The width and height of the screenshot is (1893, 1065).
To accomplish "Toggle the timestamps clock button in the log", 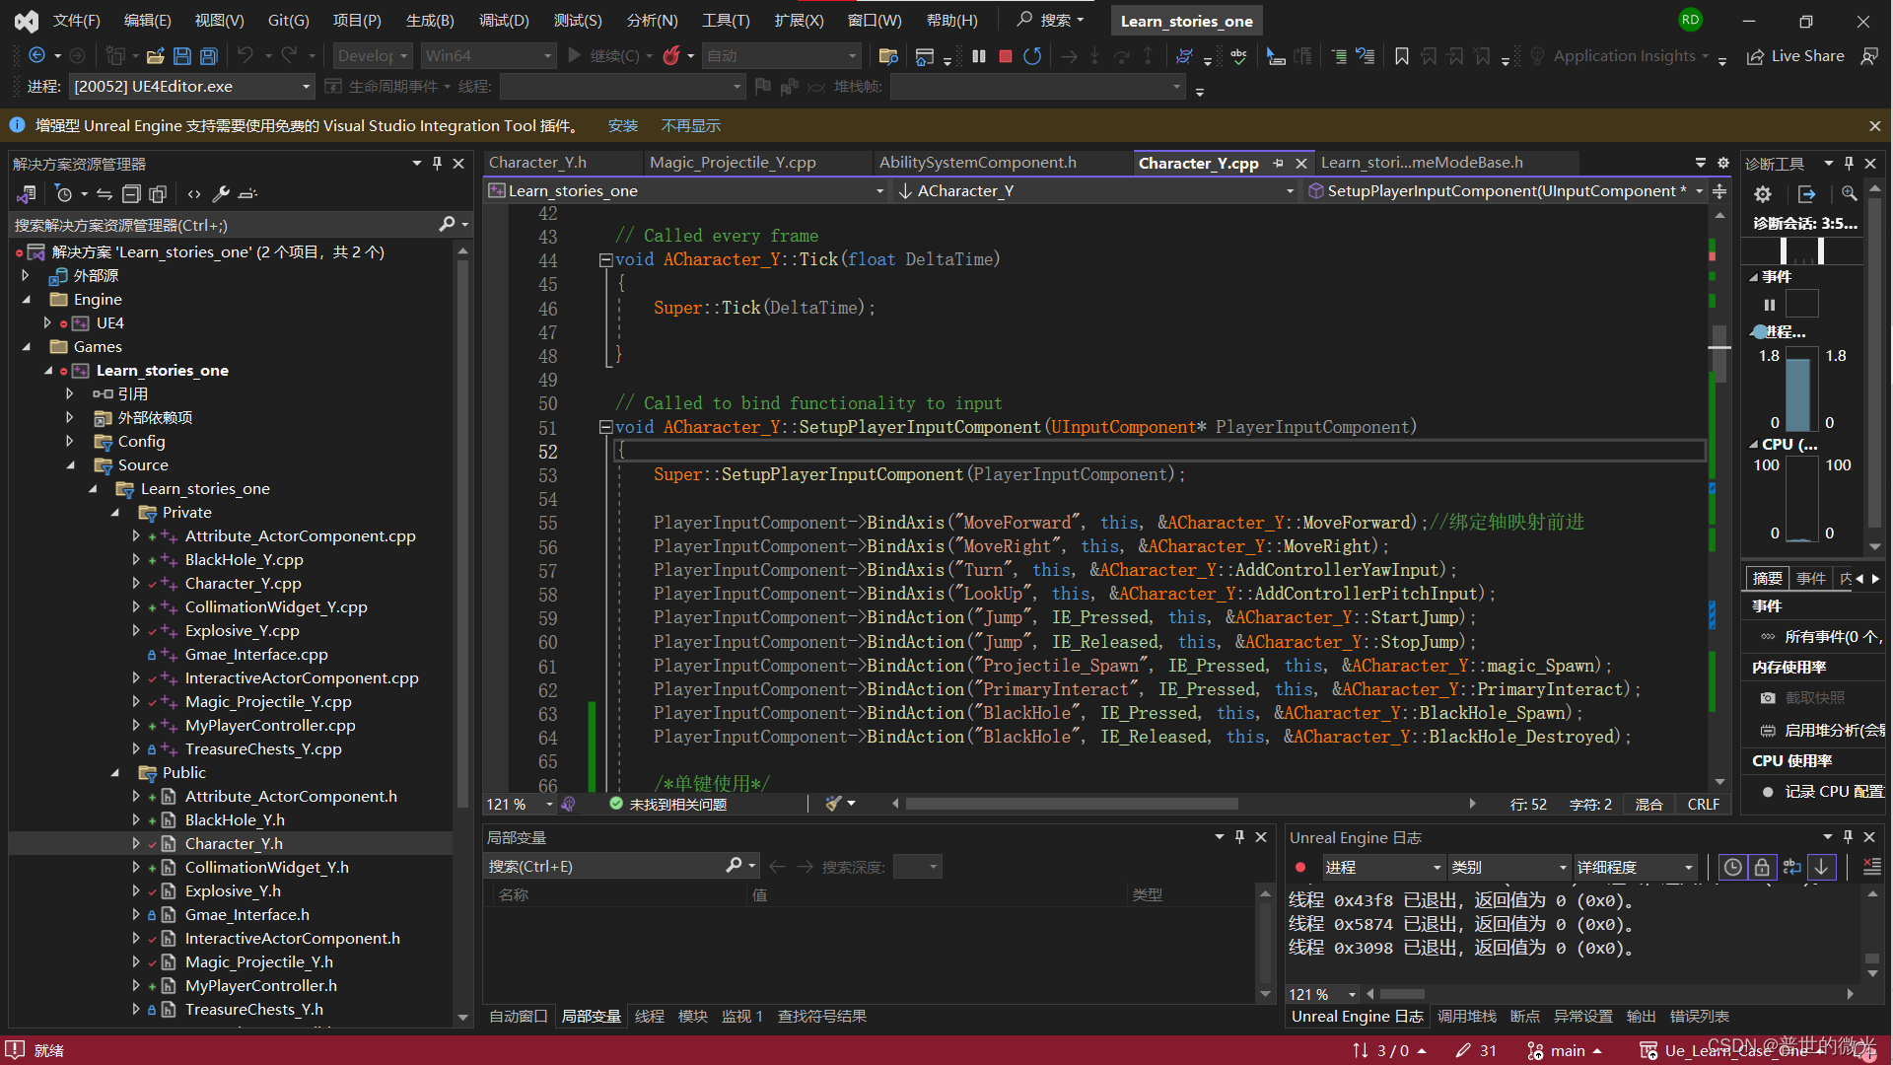I will pyautogui.click(x=1732, y=867).
